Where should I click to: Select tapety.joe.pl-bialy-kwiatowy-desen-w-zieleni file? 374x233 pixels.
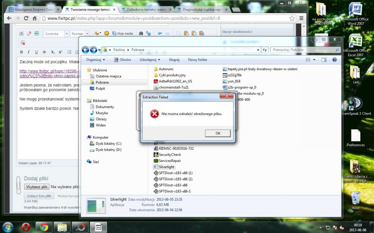[262, 69]
